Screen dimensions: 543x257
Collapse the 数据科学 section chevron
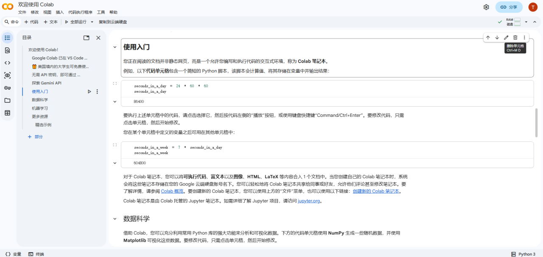(x=115, y=219)
